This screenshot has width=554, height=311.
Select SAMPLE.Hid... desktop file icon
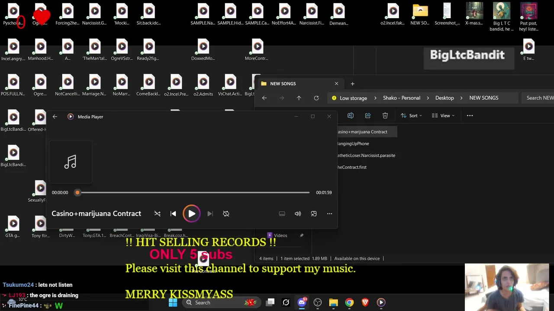tap(230, 15)
